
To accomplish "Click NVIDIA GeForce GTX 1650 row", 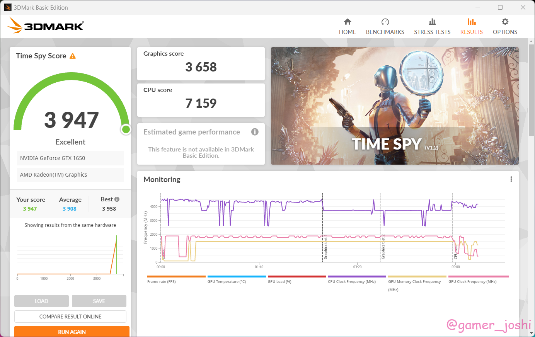I will point(70,158).
